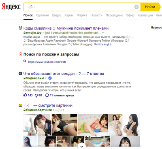Viewport: 162px width, 149px height.
Task: Clear the search field with the X icon
Action: [x=136, y=7]
